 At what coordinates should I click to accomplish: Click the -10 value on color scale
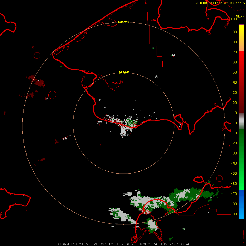234,133
